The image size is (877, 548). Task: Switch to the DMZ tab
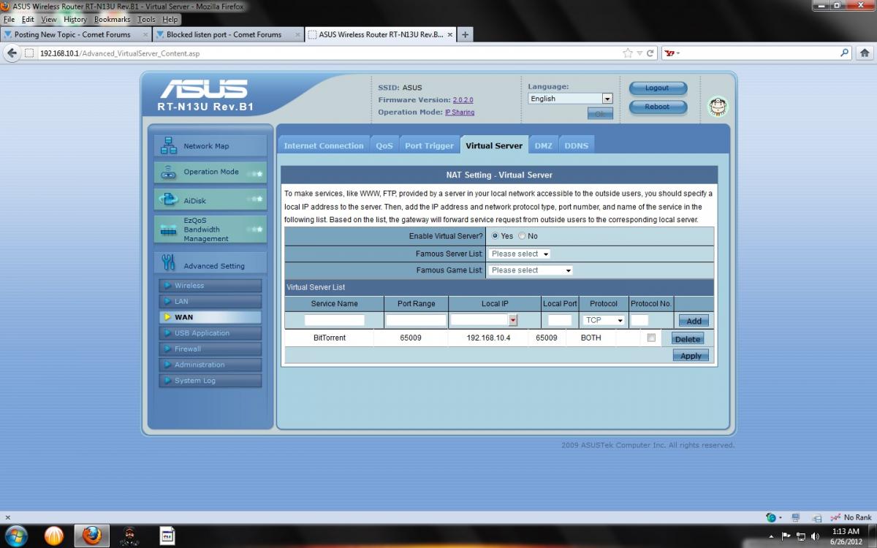coord(543,145)
